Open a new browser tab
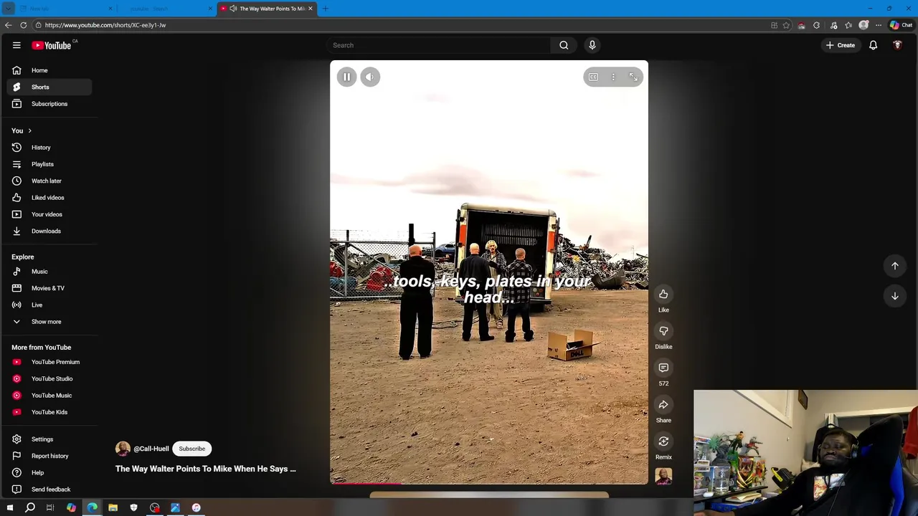The width and height of the screenshot is (918, 516). click(x=326, y=9)
